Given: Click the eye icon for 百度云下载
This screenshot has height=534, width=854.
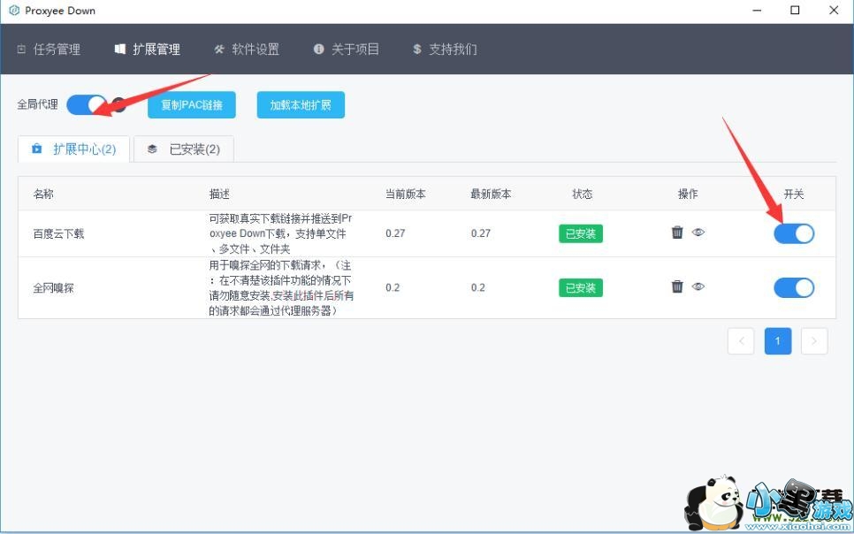Looking at the screenshot, I should click(x=698, y=233).
